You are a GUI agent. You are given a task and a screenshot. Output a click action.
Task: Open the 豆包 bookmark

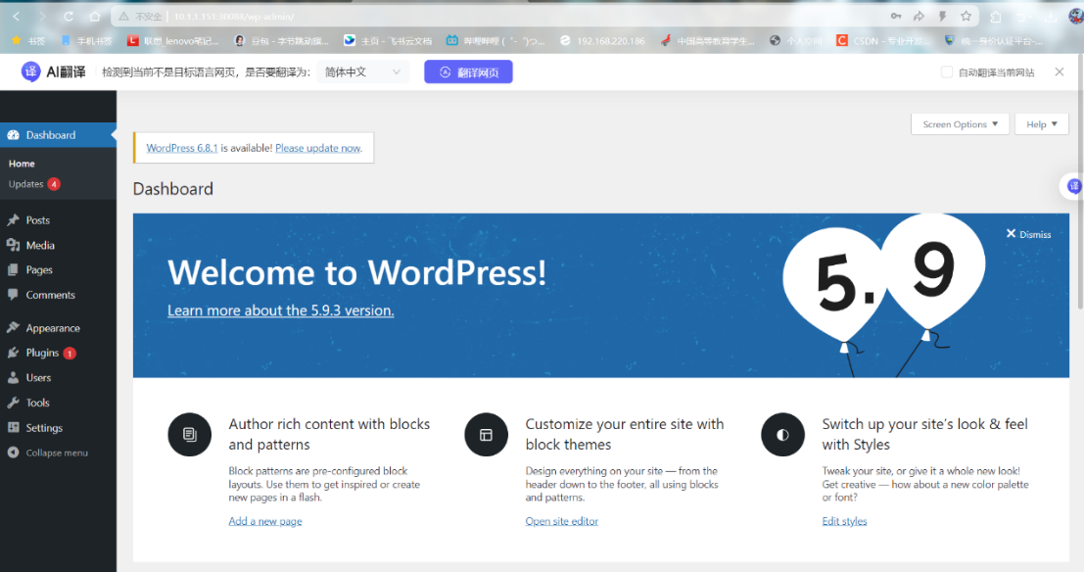point(282,41)
